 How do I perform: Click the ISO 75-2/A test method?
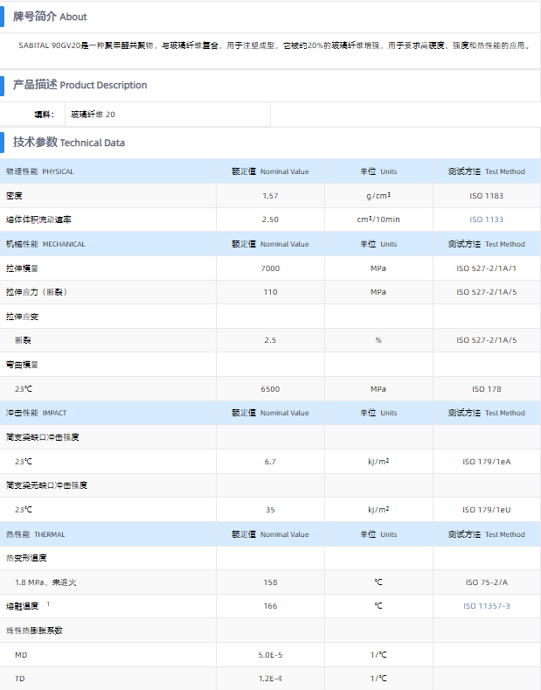pyautogui.click(x=486, y=582)
